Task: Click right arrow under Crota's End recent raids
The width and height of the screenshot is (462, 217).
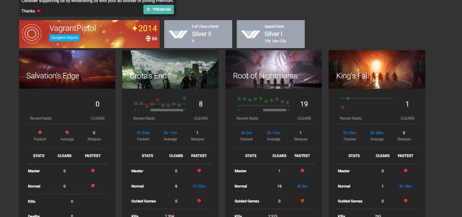Action: coord(185,110)
